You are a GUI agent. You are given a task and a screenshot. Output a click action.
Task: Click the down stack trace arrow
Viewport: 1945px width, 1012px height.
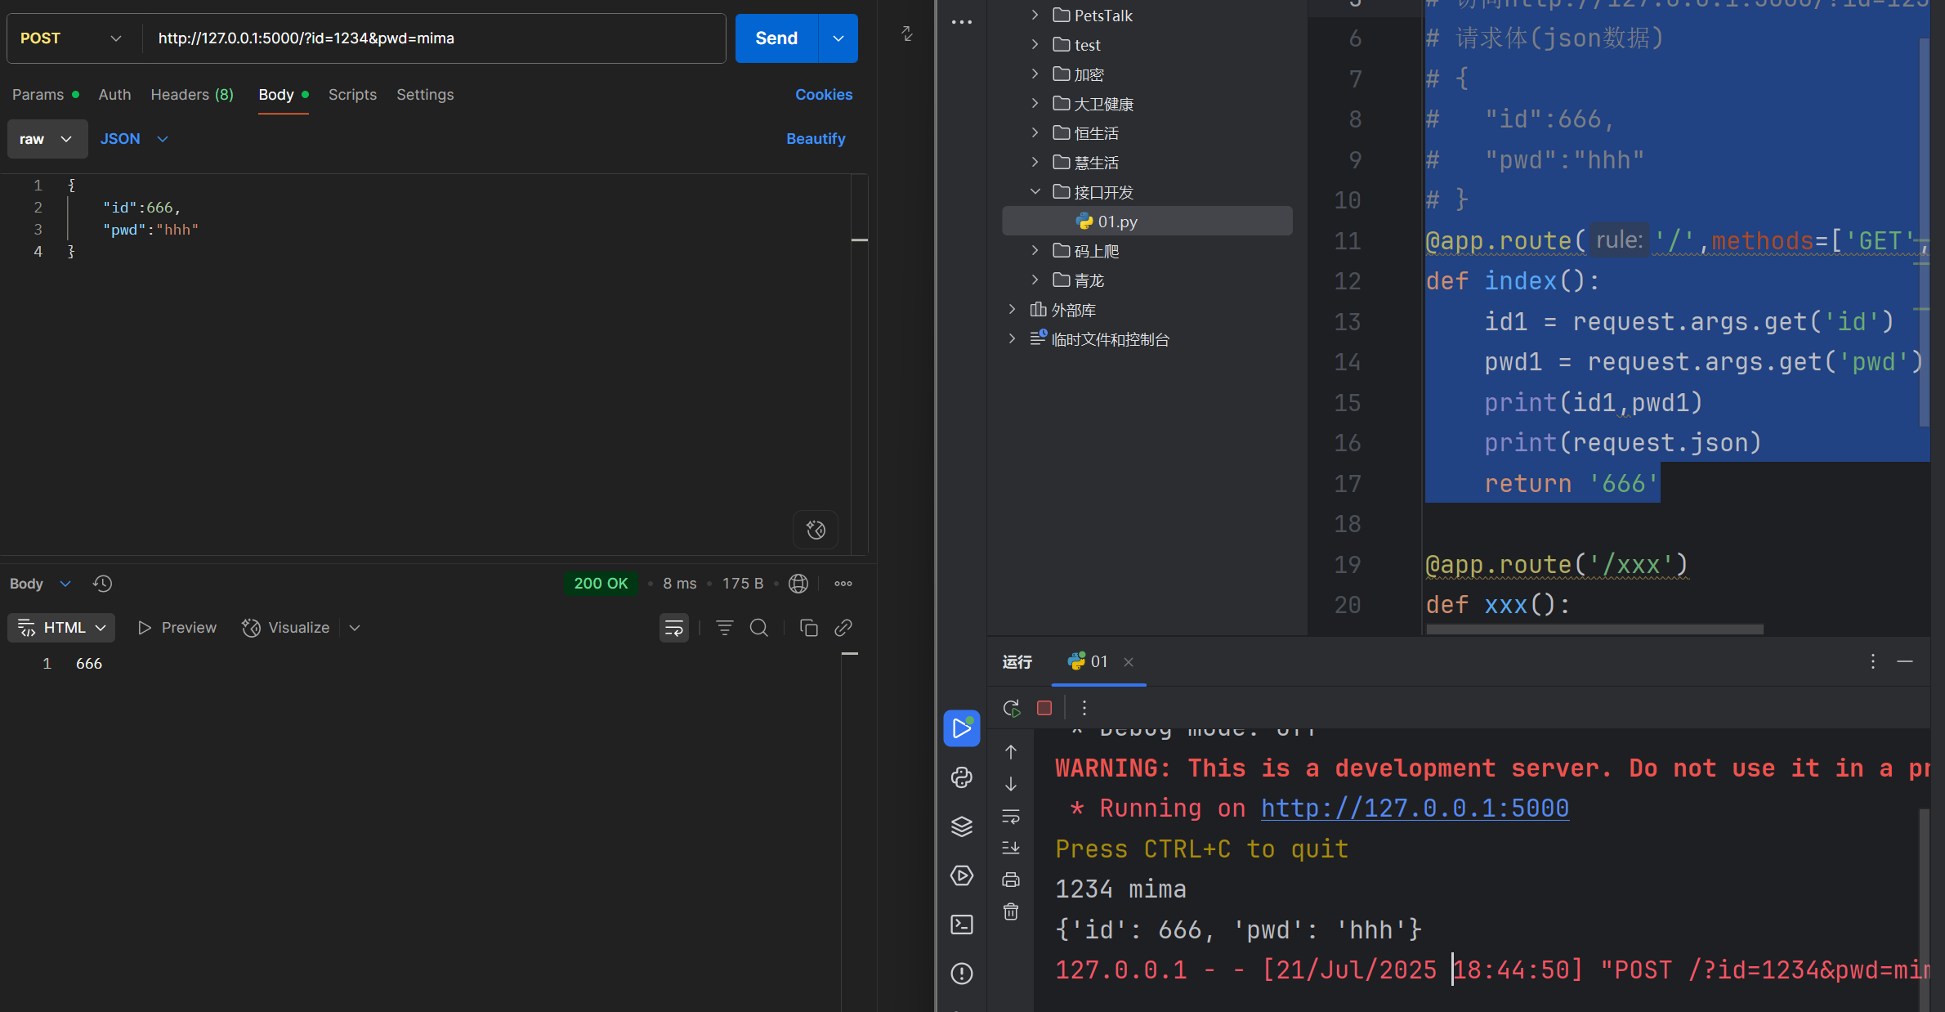coord(1011,784)
